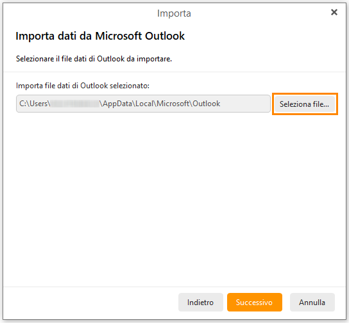The image size is (349, 323).
Task: Cancel the import with Annulla
Action: 312,303
